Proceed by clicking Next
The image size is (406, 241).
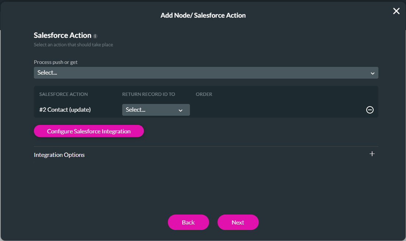(x=238, y=222)
